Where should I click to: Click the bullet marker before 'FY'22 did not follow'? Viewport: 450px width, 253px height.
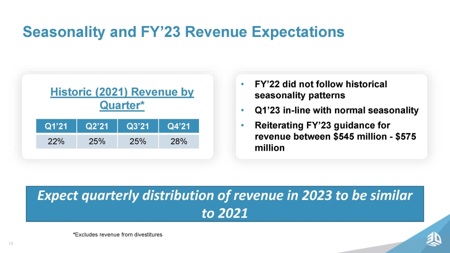point(243,85)
